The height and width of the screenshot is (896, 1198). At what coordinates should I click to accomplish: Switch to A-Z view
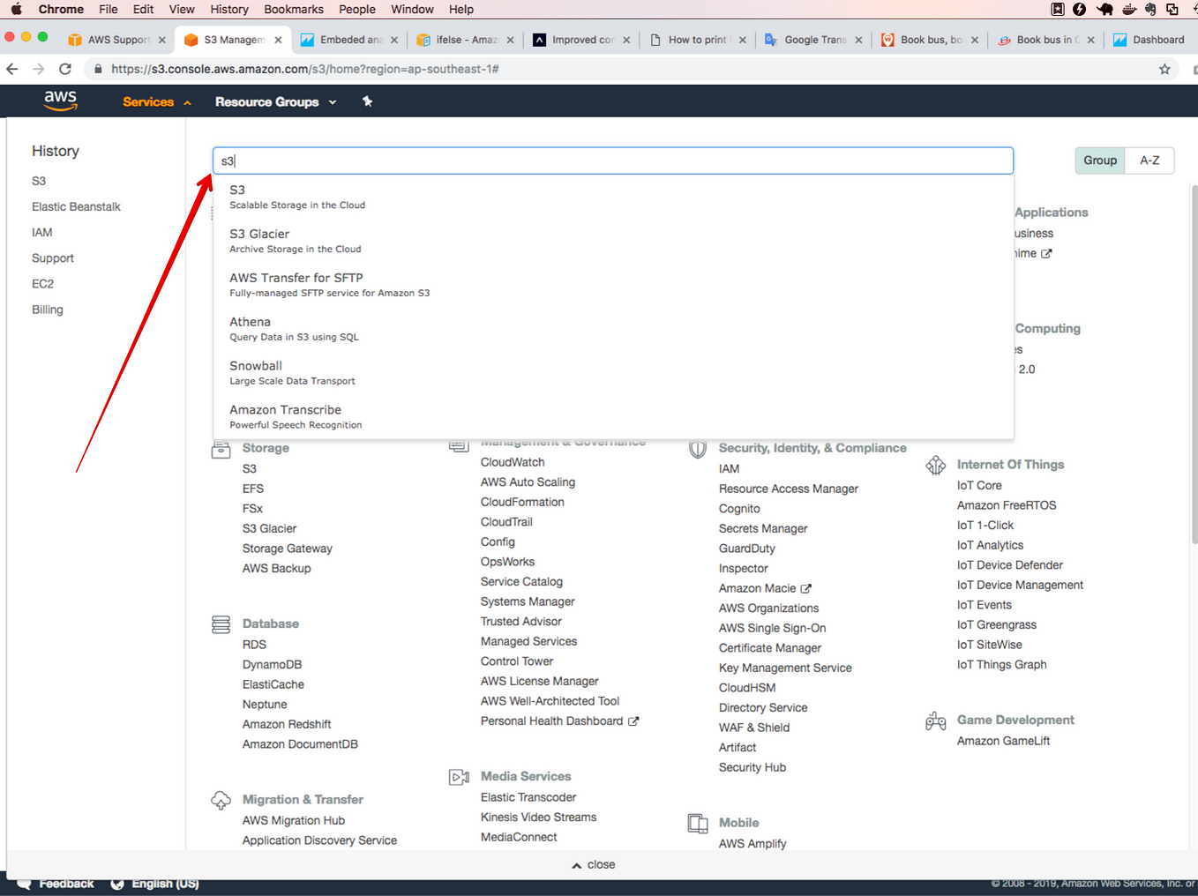[1149, 161]
